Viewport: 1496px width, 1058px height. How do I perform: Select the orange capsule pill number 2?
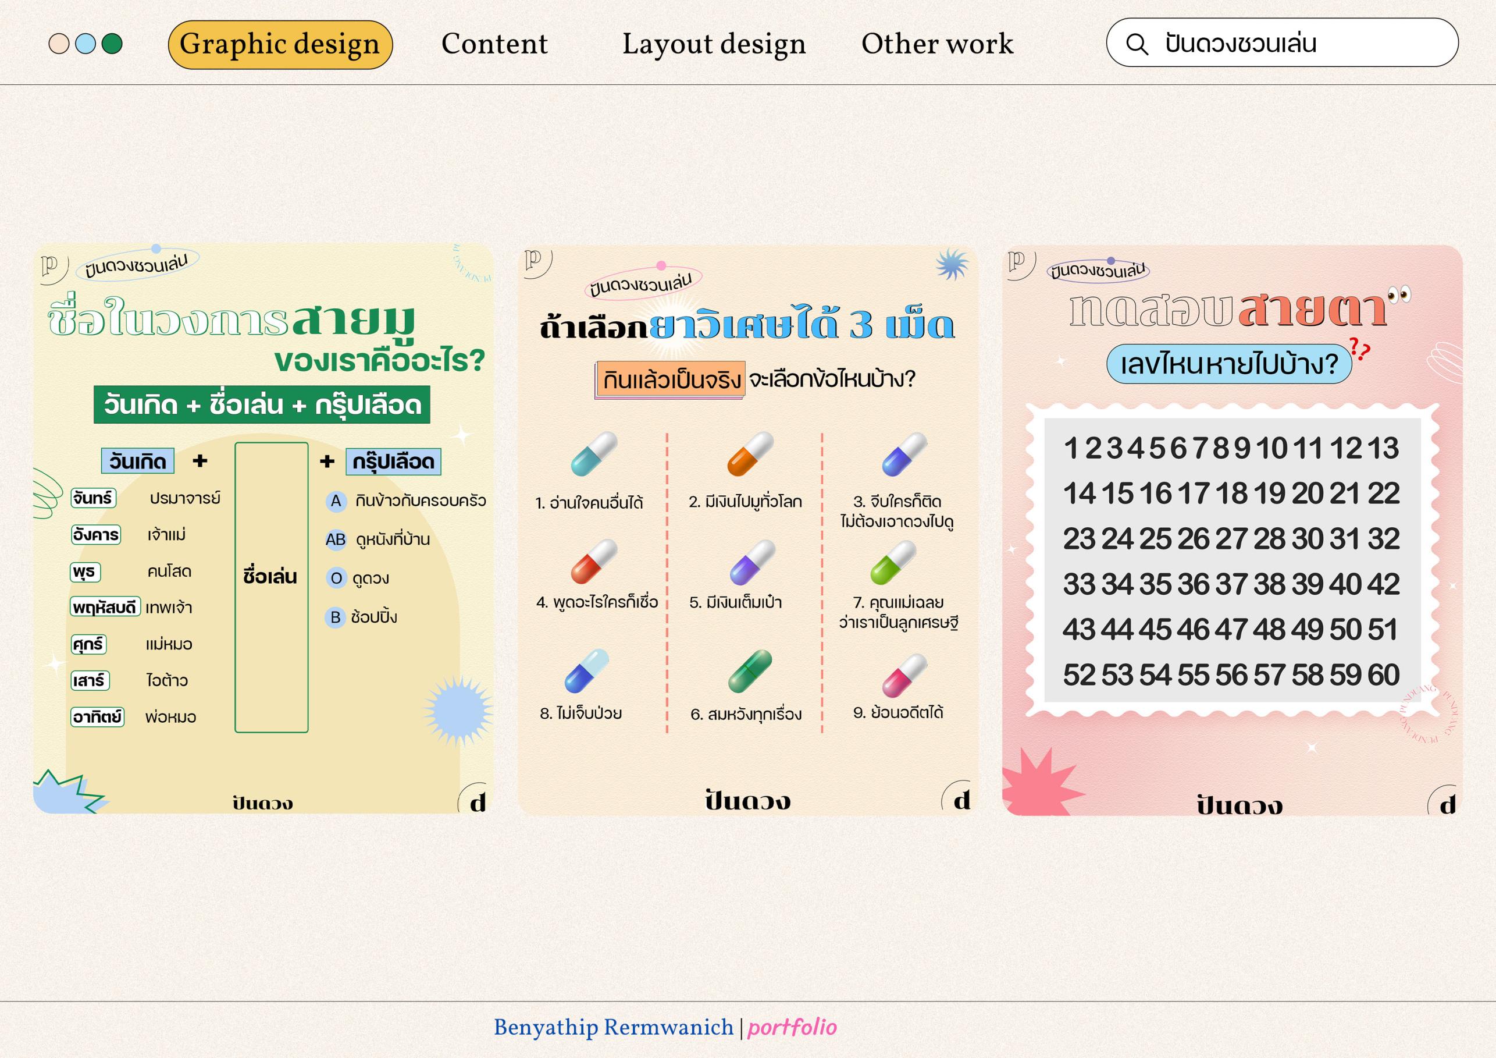[x=749, y=454]
